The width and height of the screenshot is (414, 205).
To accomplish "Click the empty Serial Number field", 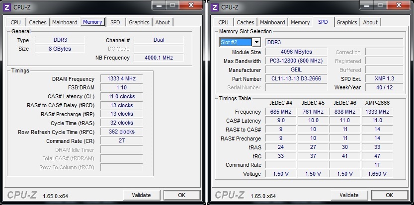I will 296,87.
